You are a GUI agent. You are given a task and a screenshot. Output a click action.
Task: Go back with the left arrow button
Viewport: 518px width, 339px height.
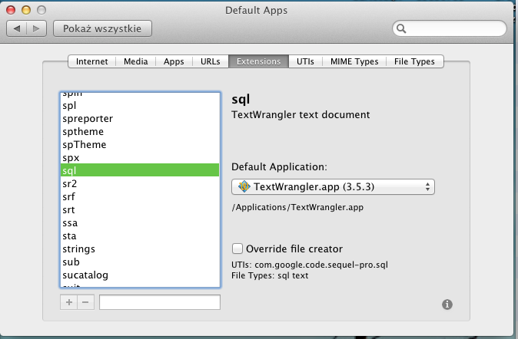(x=18, y=28)
